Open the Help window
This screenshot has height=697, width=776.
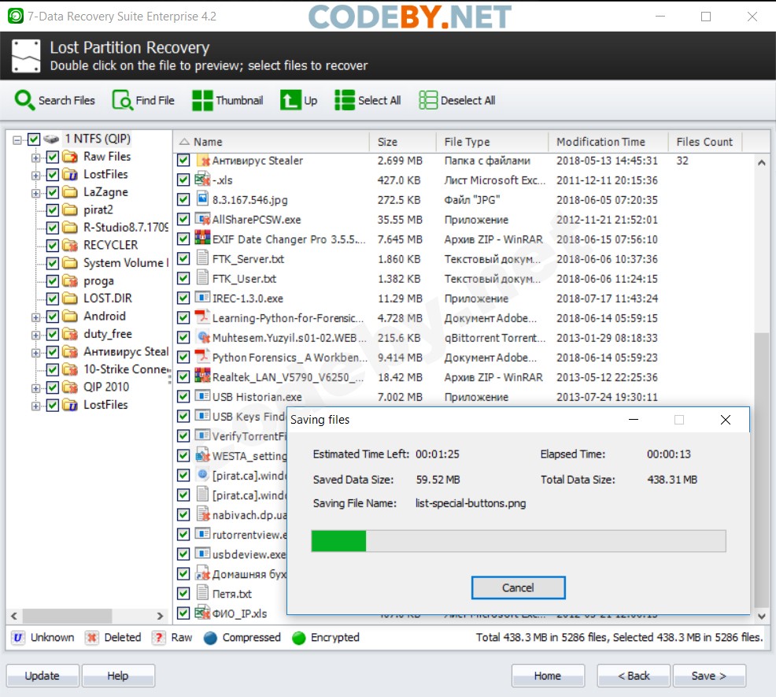[118, 675]
